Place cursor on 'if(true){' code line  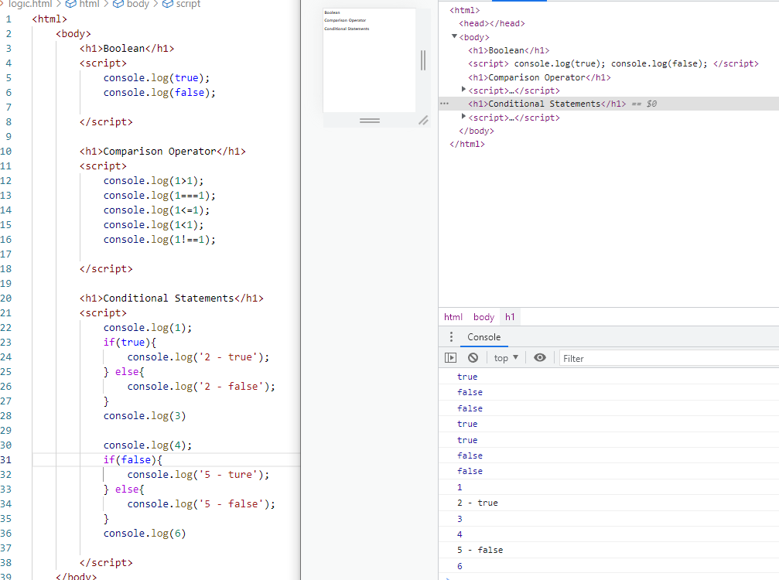130,342
